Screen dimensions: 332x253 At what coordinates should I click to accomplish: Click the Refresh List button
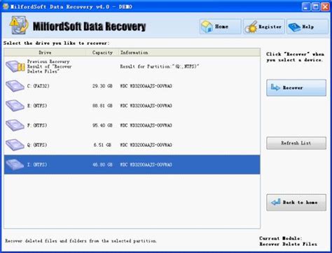(296, 143)
